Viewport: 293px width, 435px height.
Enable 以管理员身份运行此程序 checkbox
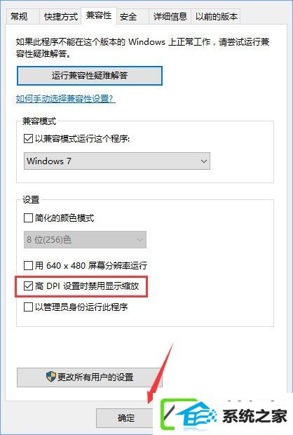(28, 307)
